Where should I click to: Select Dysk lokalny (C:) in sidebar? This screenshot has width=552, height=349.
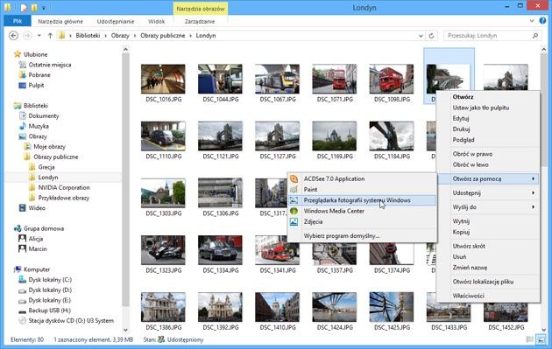tap(50, 280)
